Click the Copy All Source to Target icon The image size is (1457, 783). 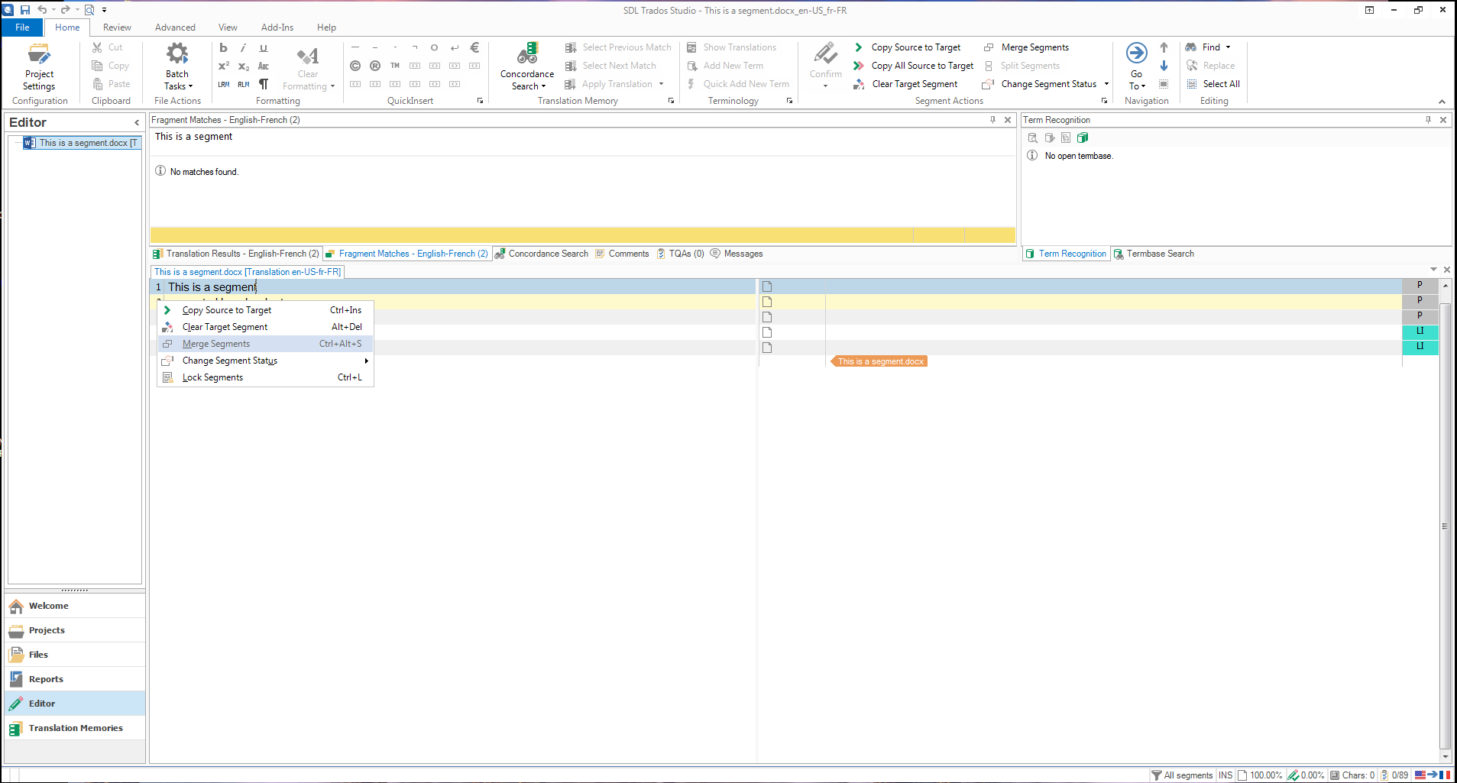[x=859, y=66]
